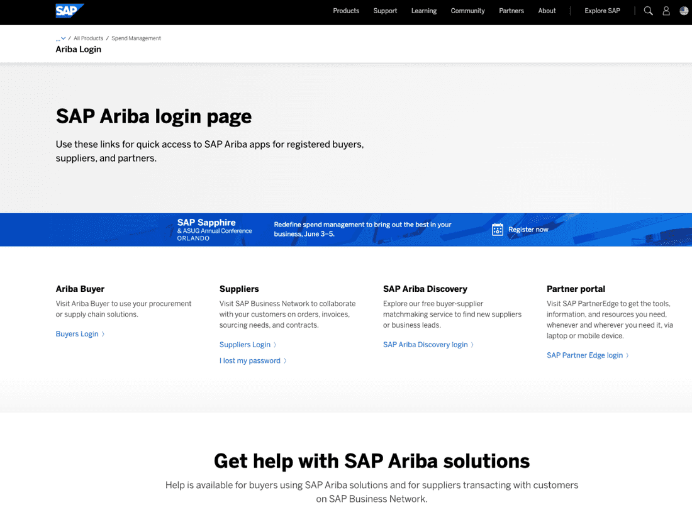Screen dimensions: 692x512
Task: Open the Products menu
Action: tap(346, 11)
